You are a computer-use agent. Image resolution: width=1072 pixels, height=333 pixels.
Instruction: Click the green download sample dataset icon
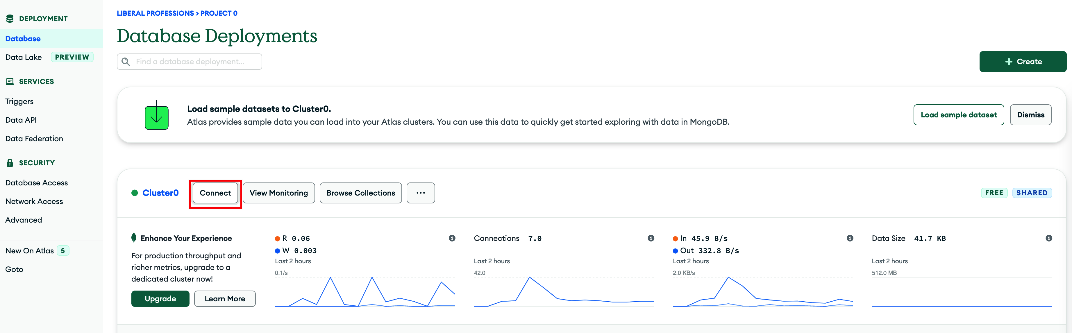[x=156, y=115]
